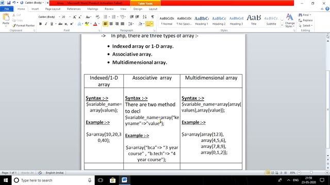Screen dimensions: 330x185
Task: Switch to the View tab
Action: [x=123, y=9]
